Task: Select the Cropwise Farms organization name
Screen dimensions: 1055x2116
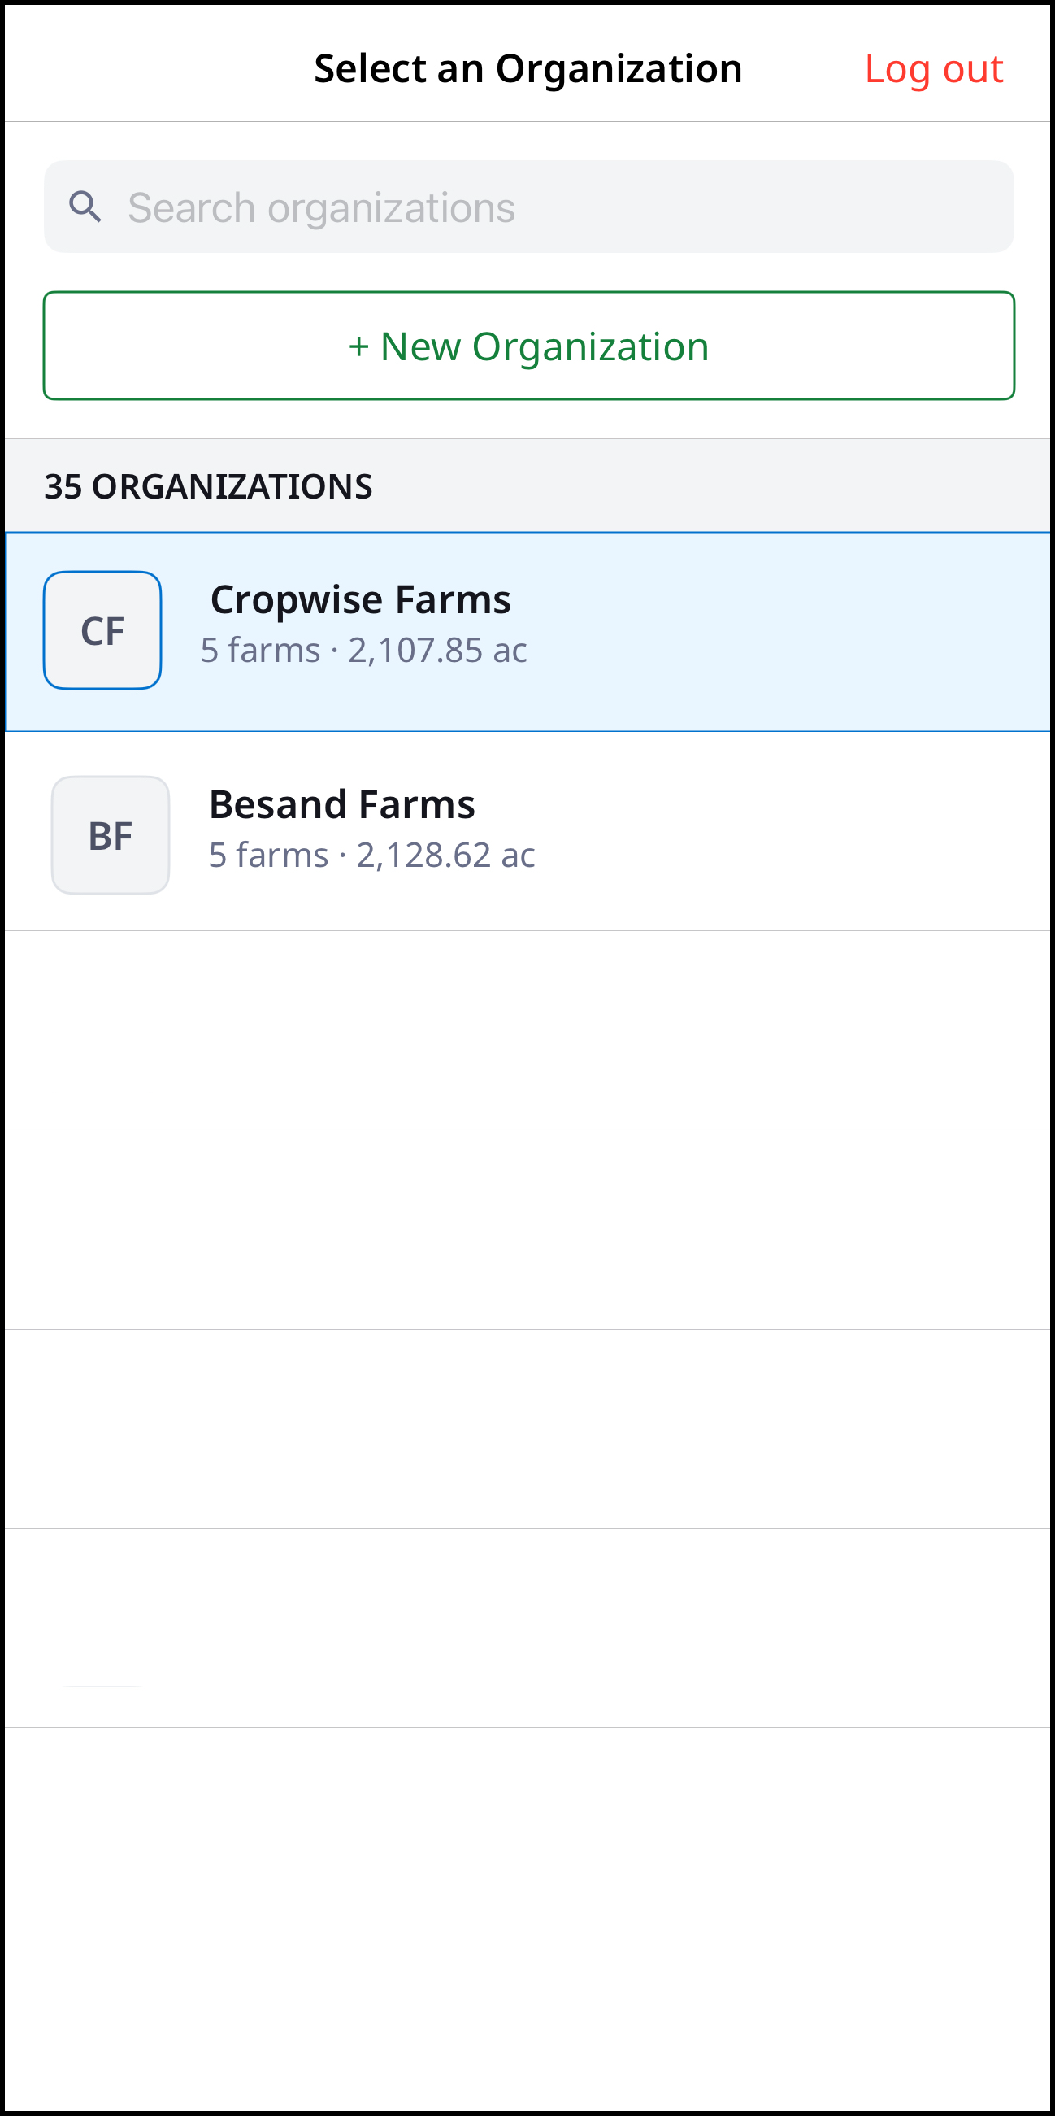Action: (x=360, y=599)
